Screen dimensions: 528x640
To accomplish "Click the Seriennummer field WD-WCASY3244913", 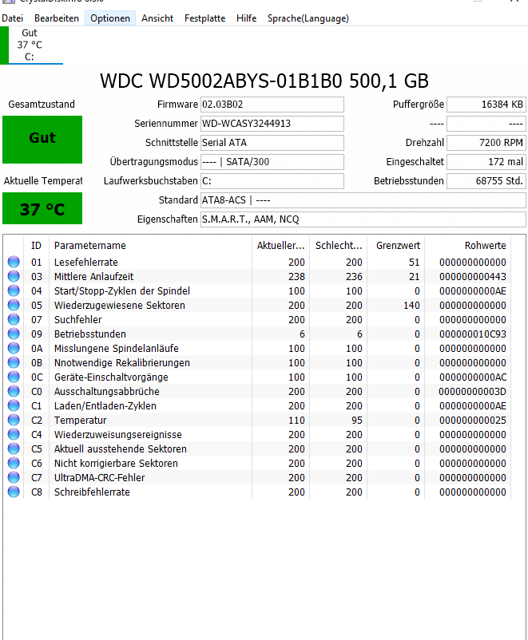I will pyautogui.click(x=272, y=124).
